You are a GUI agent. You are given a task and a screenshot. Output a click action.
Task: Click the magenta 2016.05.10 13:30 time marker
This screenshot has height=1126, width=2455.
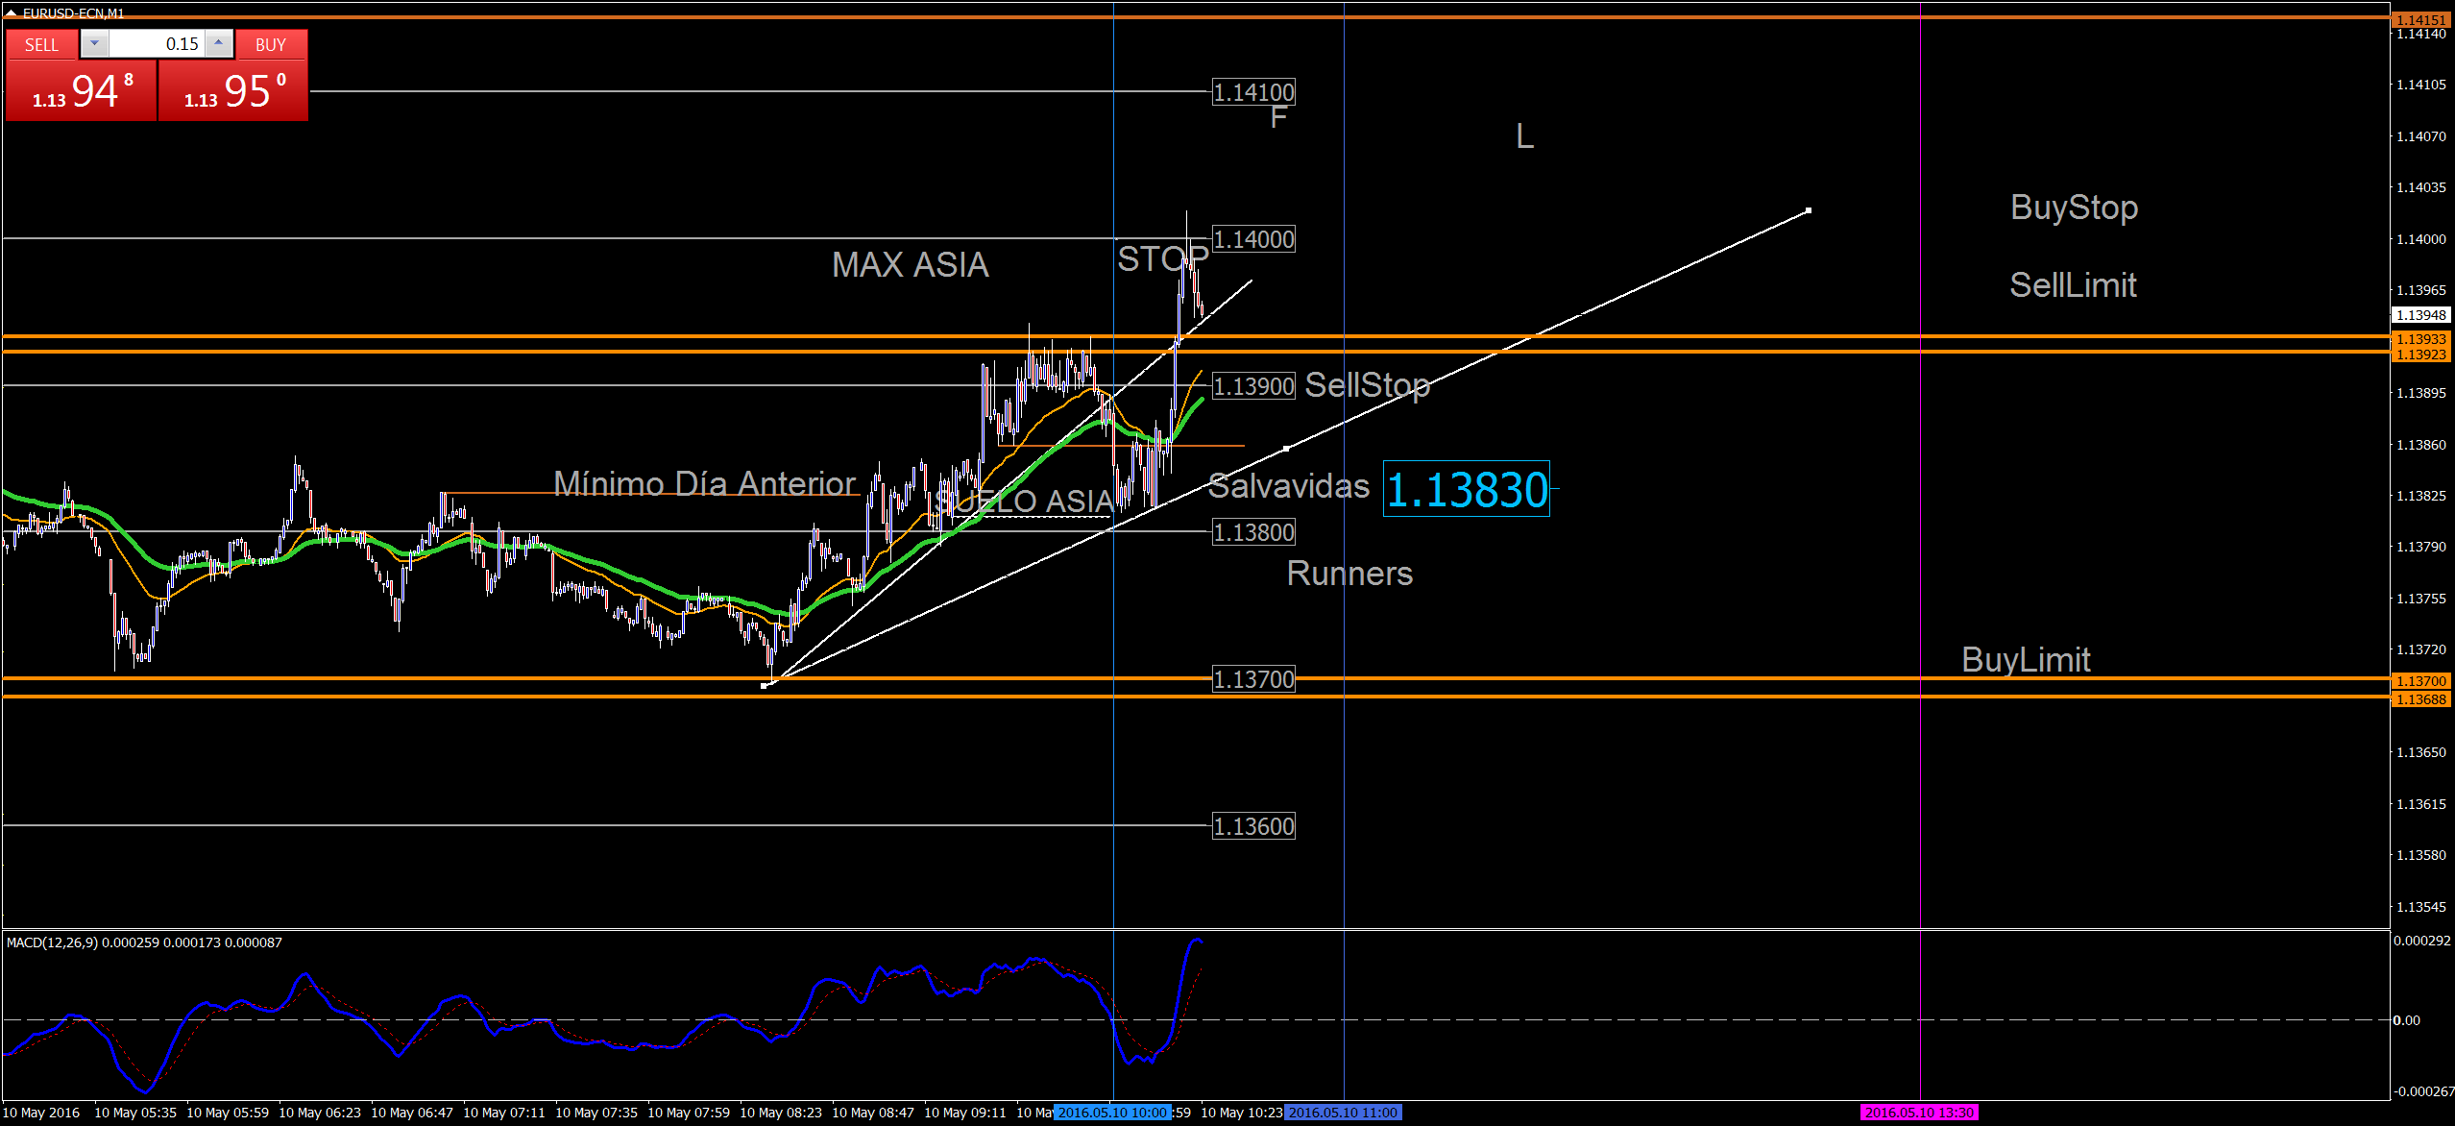[1918, 1113]
